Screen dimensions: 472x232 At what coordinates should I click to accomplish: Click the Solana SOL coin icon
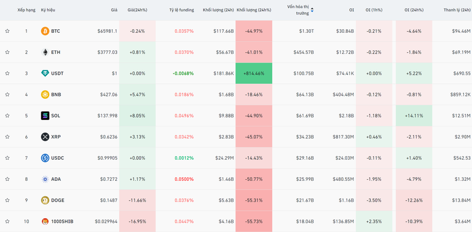tap(45, 116)
